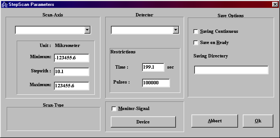The width and height of the screenshot is (280, 138).
Task: Click the Unit : label
Action: [x=45, y=46]
